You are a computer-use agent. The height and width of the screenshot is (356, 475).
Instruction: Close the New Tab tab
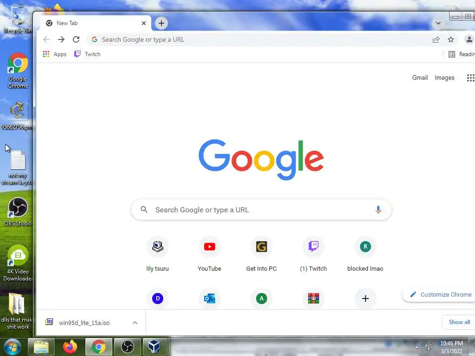[144, 23]
